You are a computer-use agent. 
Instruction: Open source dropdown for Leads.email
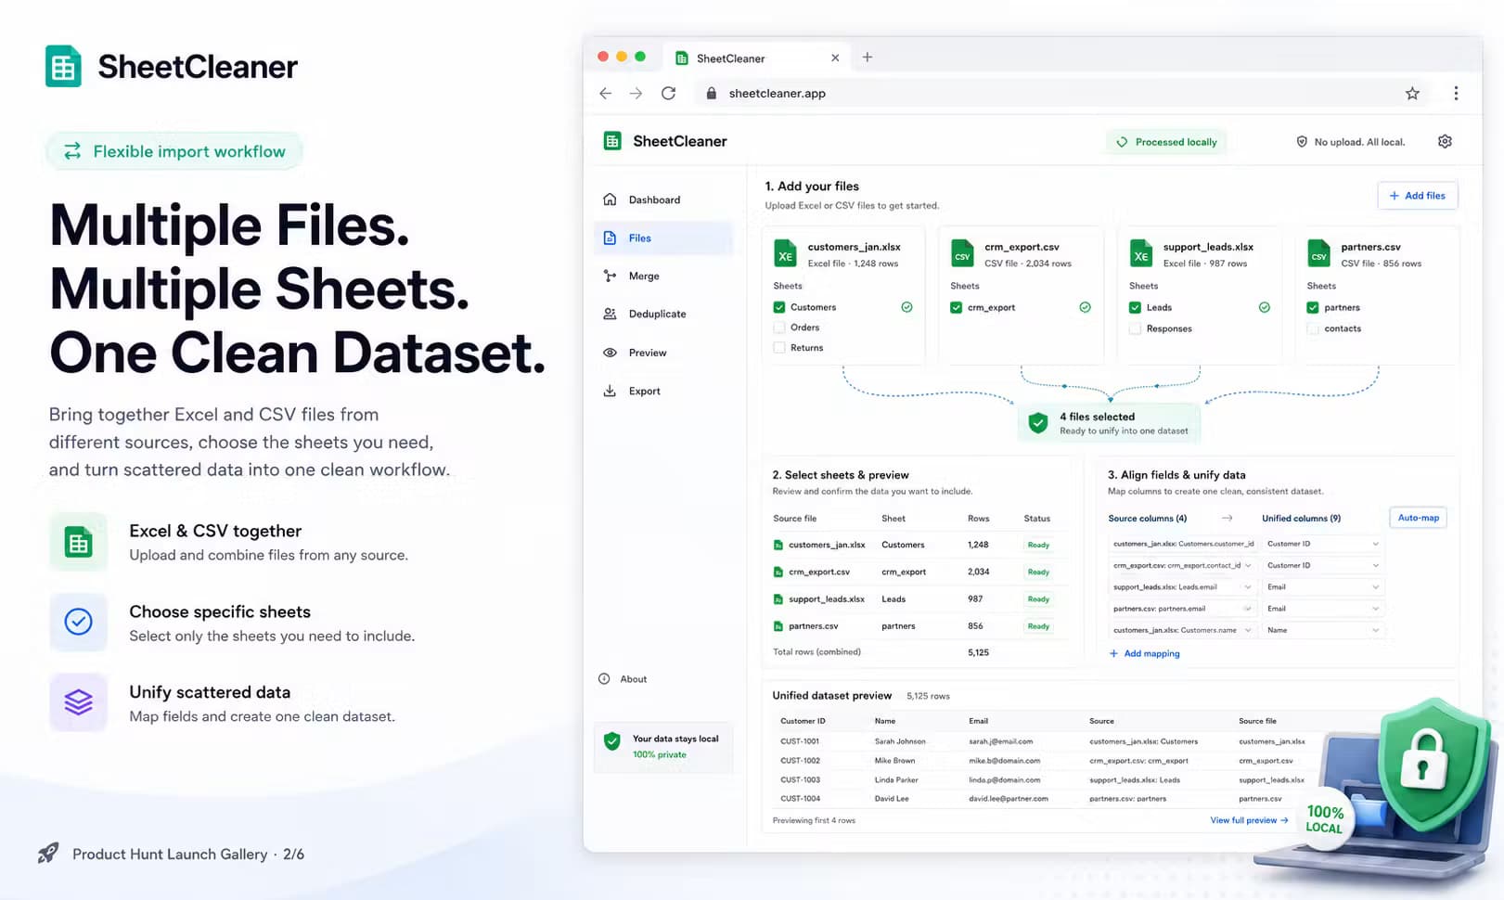point(1182,586)
